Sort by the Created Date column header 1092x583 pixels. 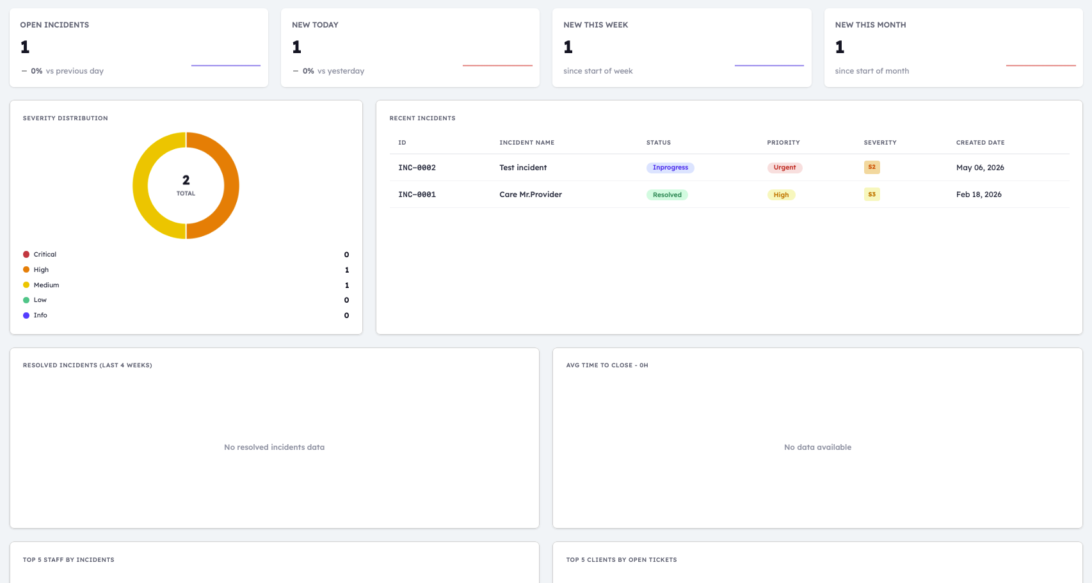tap(980, 143)
